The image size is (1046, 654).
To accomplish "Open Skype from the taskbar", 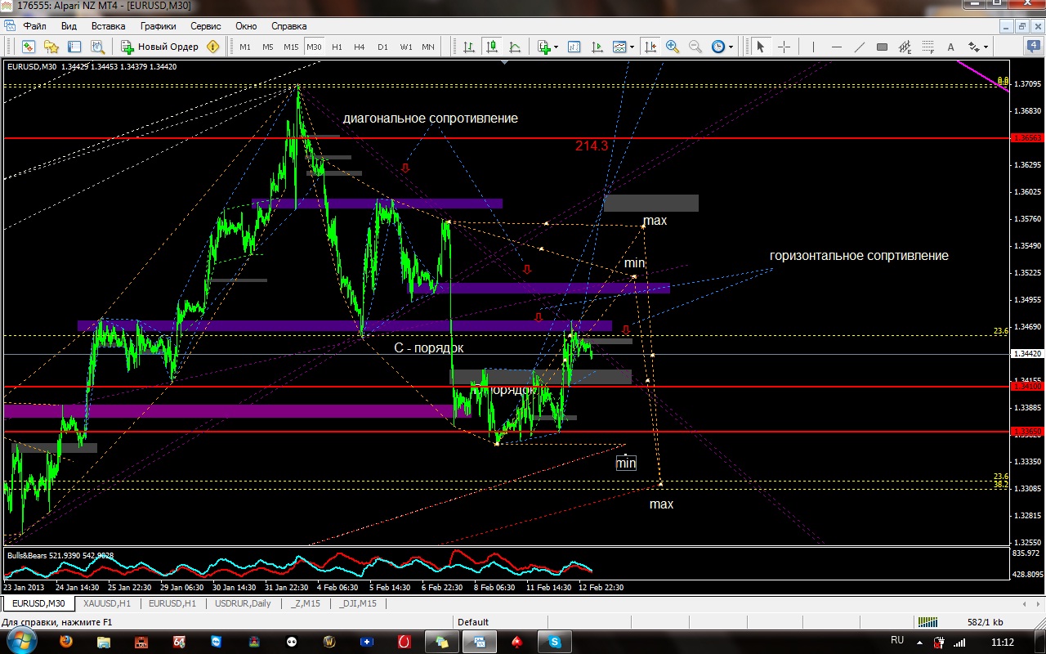I will point(555,643).
